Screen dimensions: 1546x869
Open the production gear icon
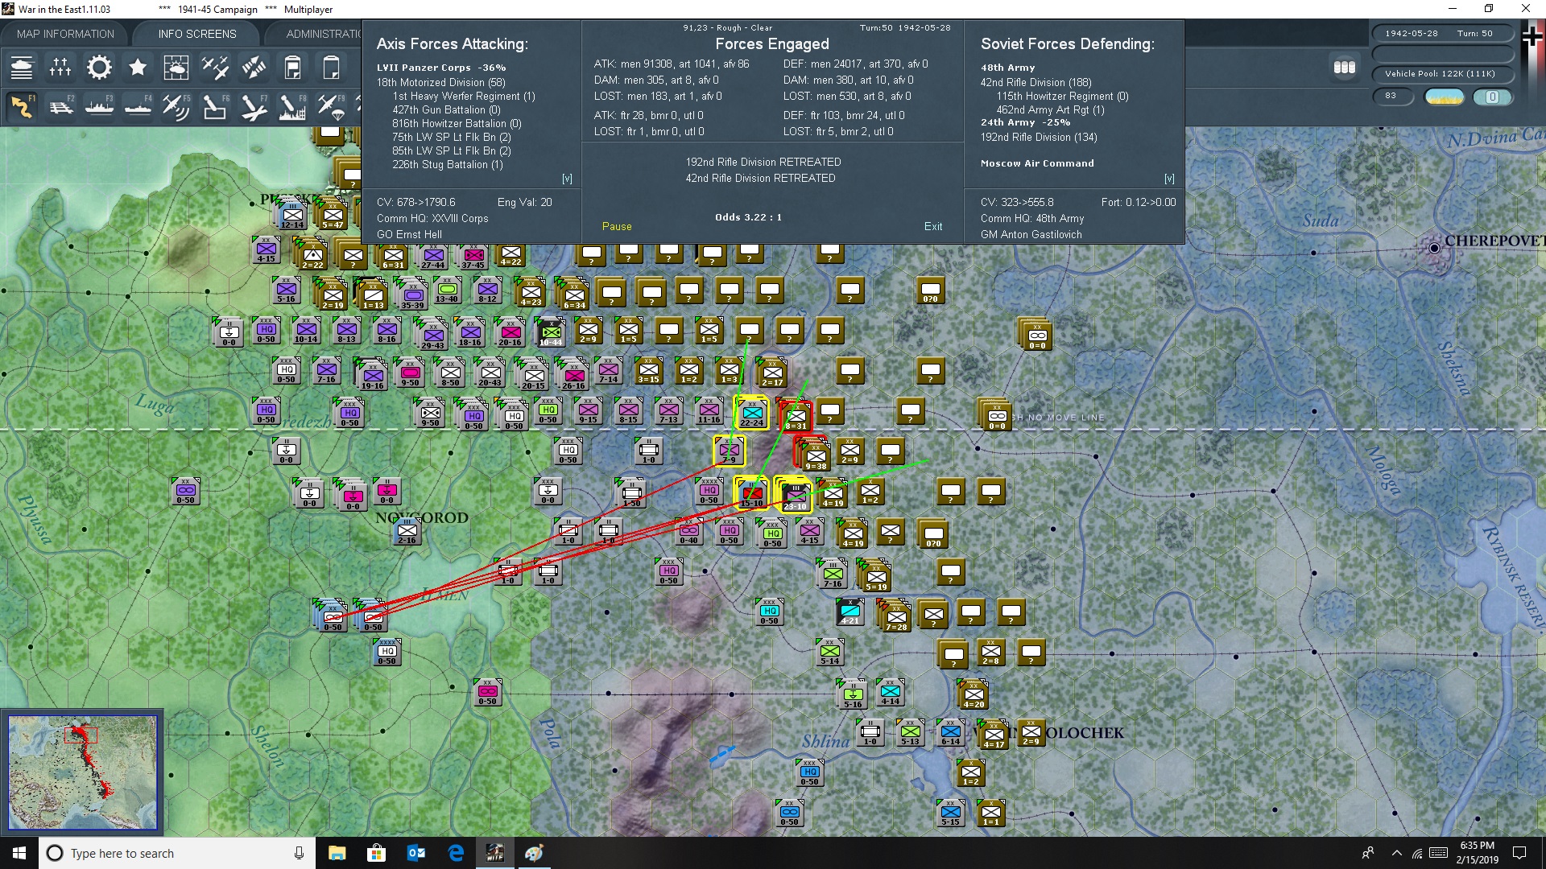[99, 68]
